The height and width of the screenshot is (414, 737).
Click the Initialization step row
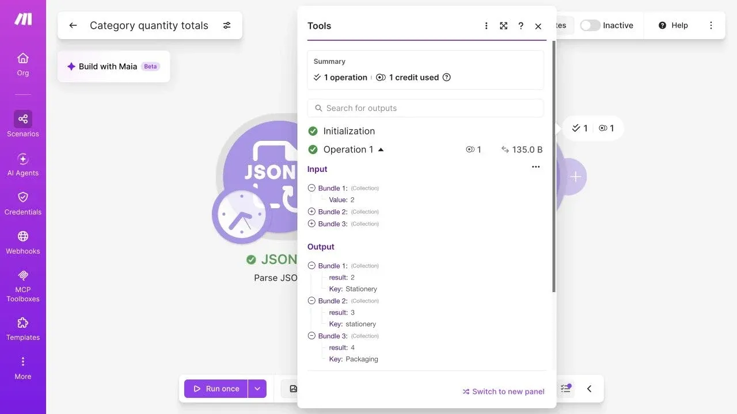tap(426, 131)
